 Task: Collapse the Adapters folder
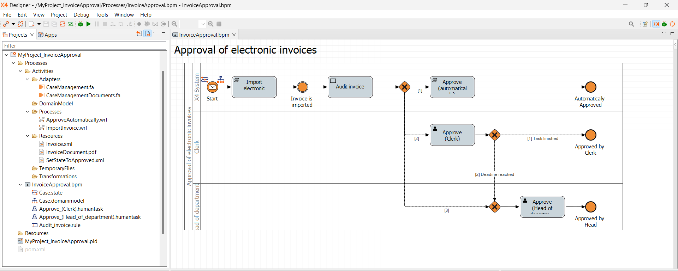[28, 79]
